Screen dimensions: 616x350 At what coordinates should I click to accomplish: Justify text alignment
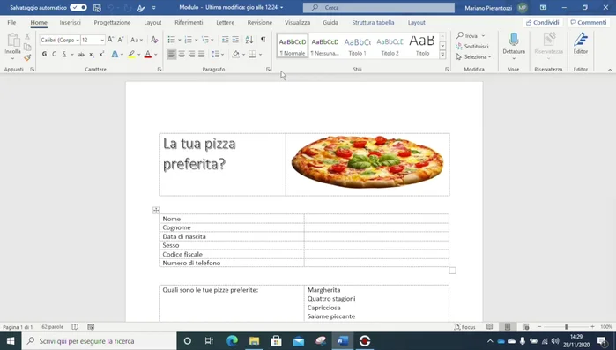[x=202, y=54]
